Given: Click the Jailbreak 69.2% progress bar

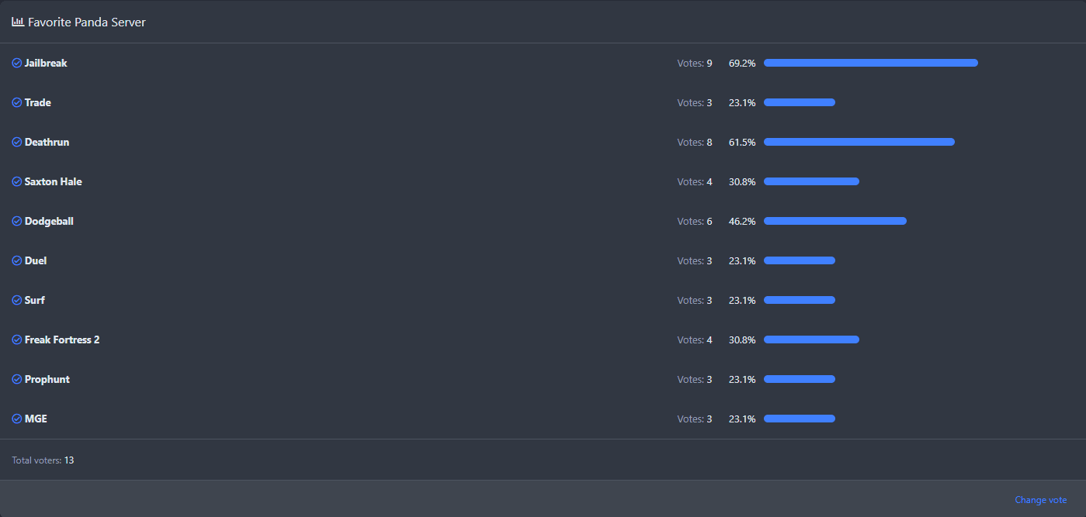Looking at the screenshot, I should 870,63.
